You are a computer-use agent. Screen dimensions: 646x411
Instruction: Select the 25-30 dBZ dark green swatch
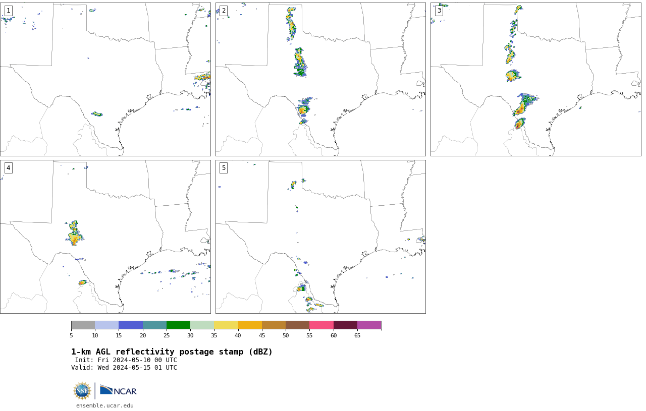point(178,325)
